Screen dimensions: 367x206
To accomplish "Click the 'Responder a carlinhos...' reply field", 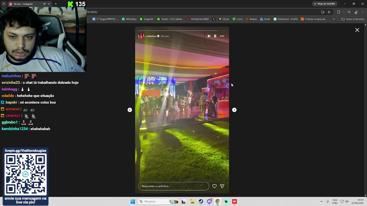I will point(173,186).
